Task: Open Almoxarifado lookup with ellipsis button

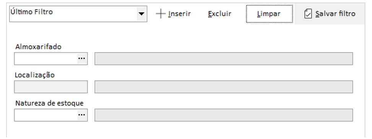Action: click(x=81, y=59)
